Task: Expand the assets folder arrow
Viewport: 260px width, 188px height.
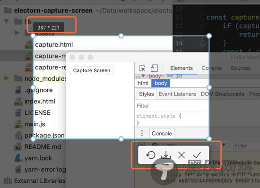Action: 17,33
